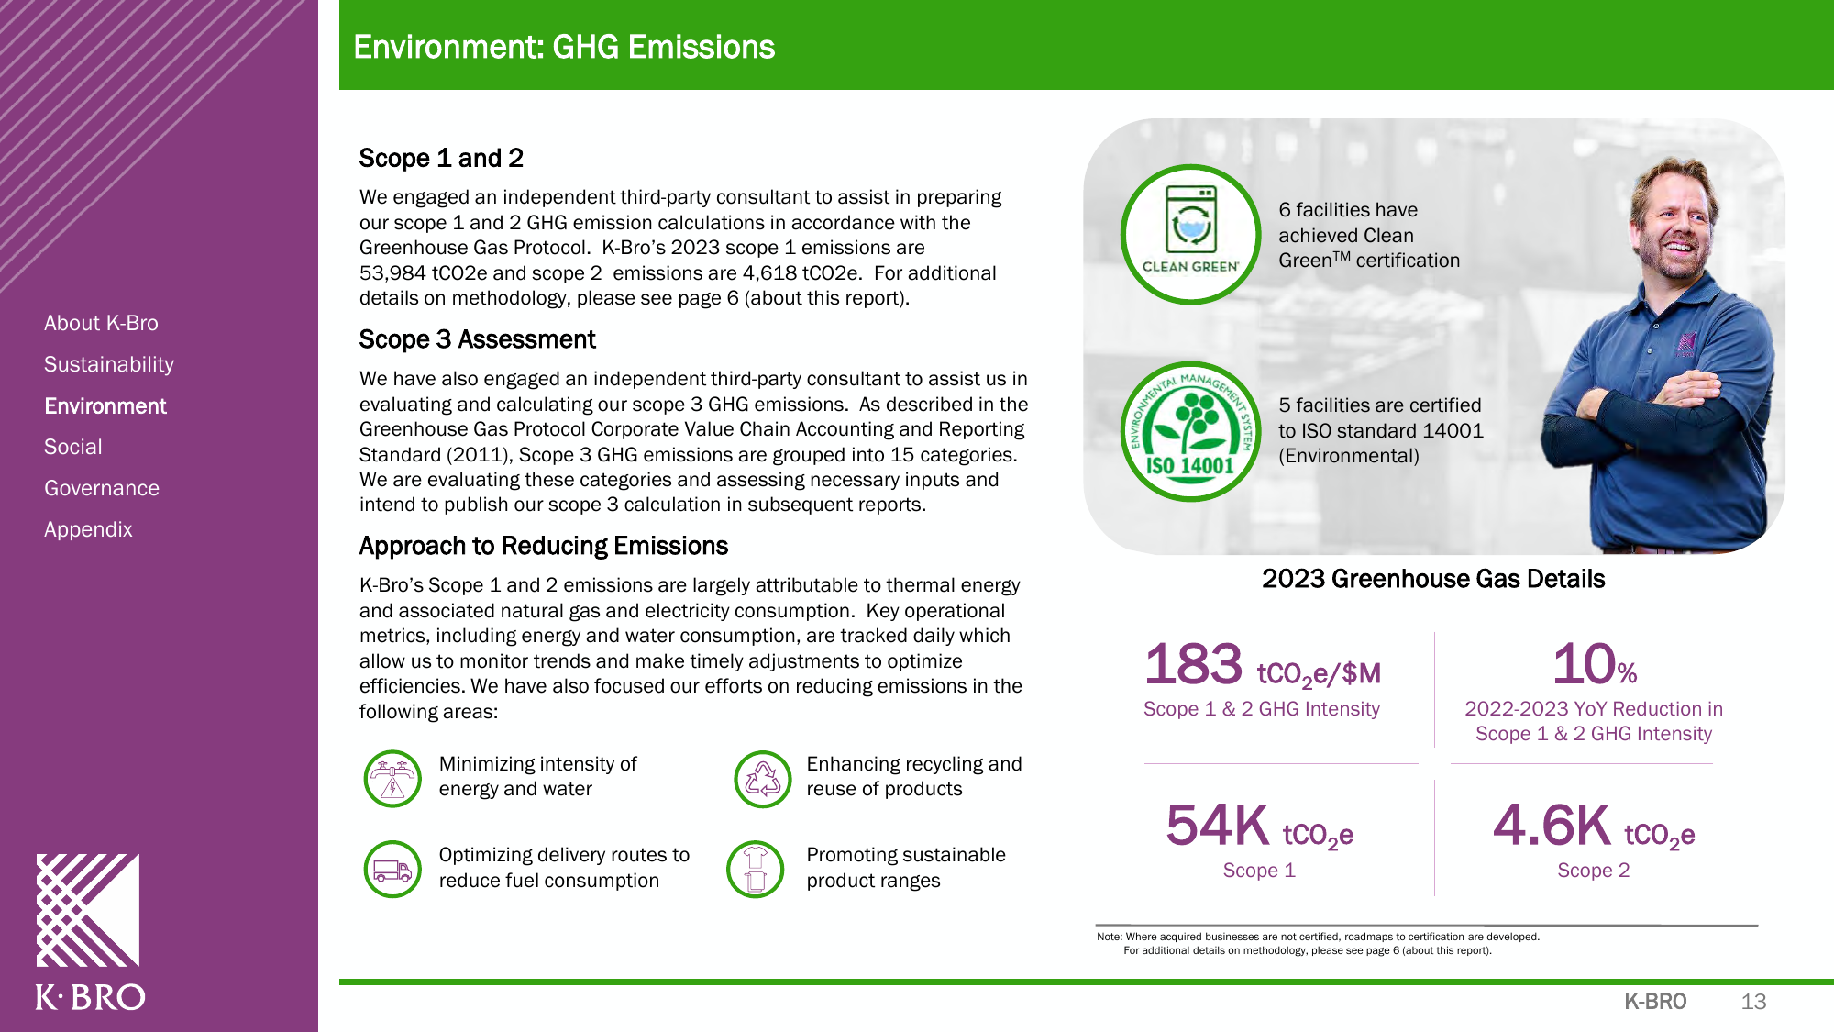
Task: Click the ISO 14001 badge
Action: tap(1190, 431)
